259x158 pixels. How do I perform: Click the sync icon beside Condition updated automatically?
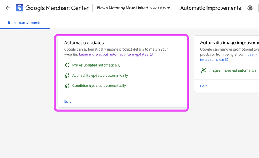point(67,86)
